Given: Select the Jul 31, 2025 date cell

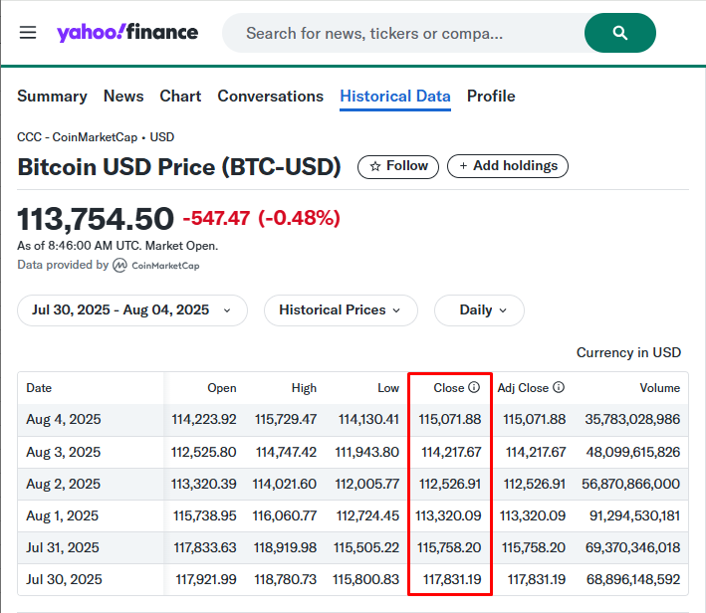Looking at the screenshot, I should (x=63, y=547).
